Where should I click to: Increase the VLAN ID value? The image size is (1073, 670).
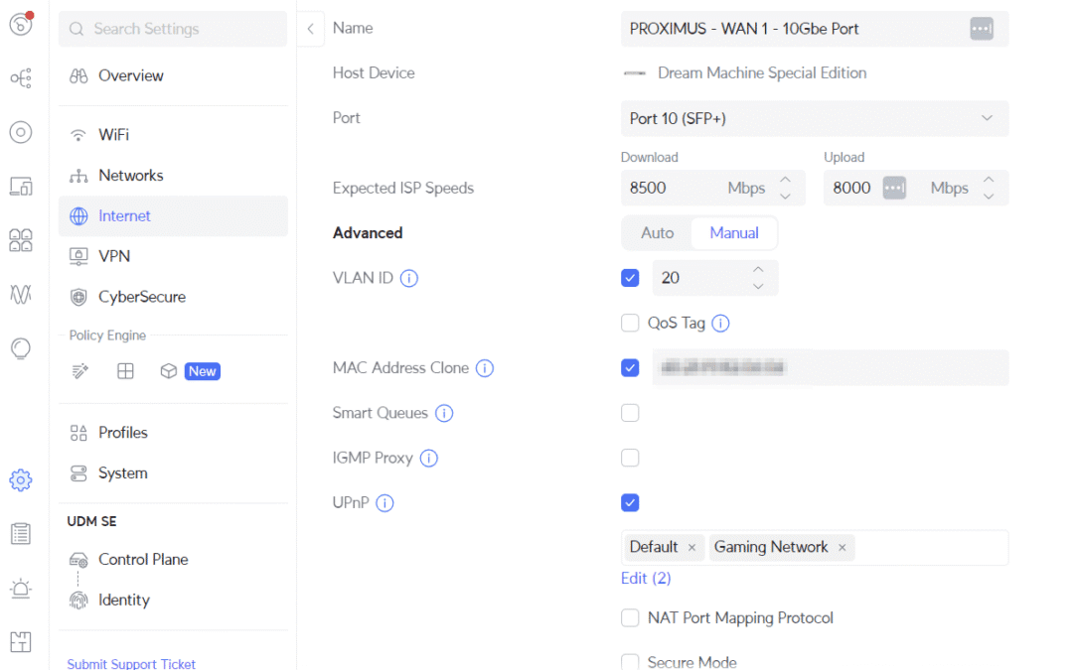[758, 269]
